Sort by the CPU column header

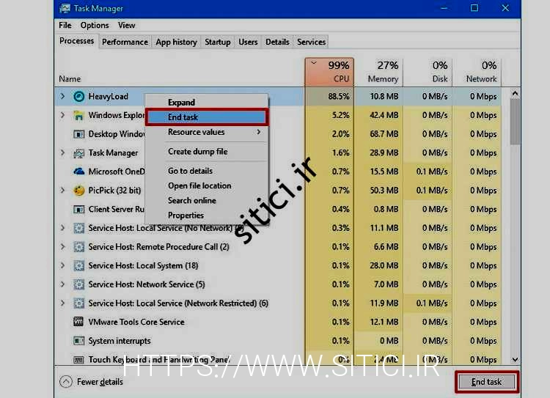pyautogui.click(x=329, y=72)
